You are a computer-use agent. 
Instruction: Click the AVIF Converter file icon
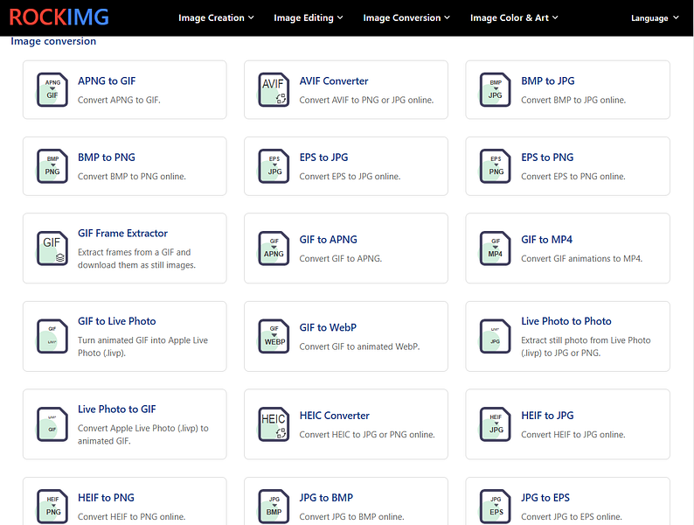(x=274, y=90)
